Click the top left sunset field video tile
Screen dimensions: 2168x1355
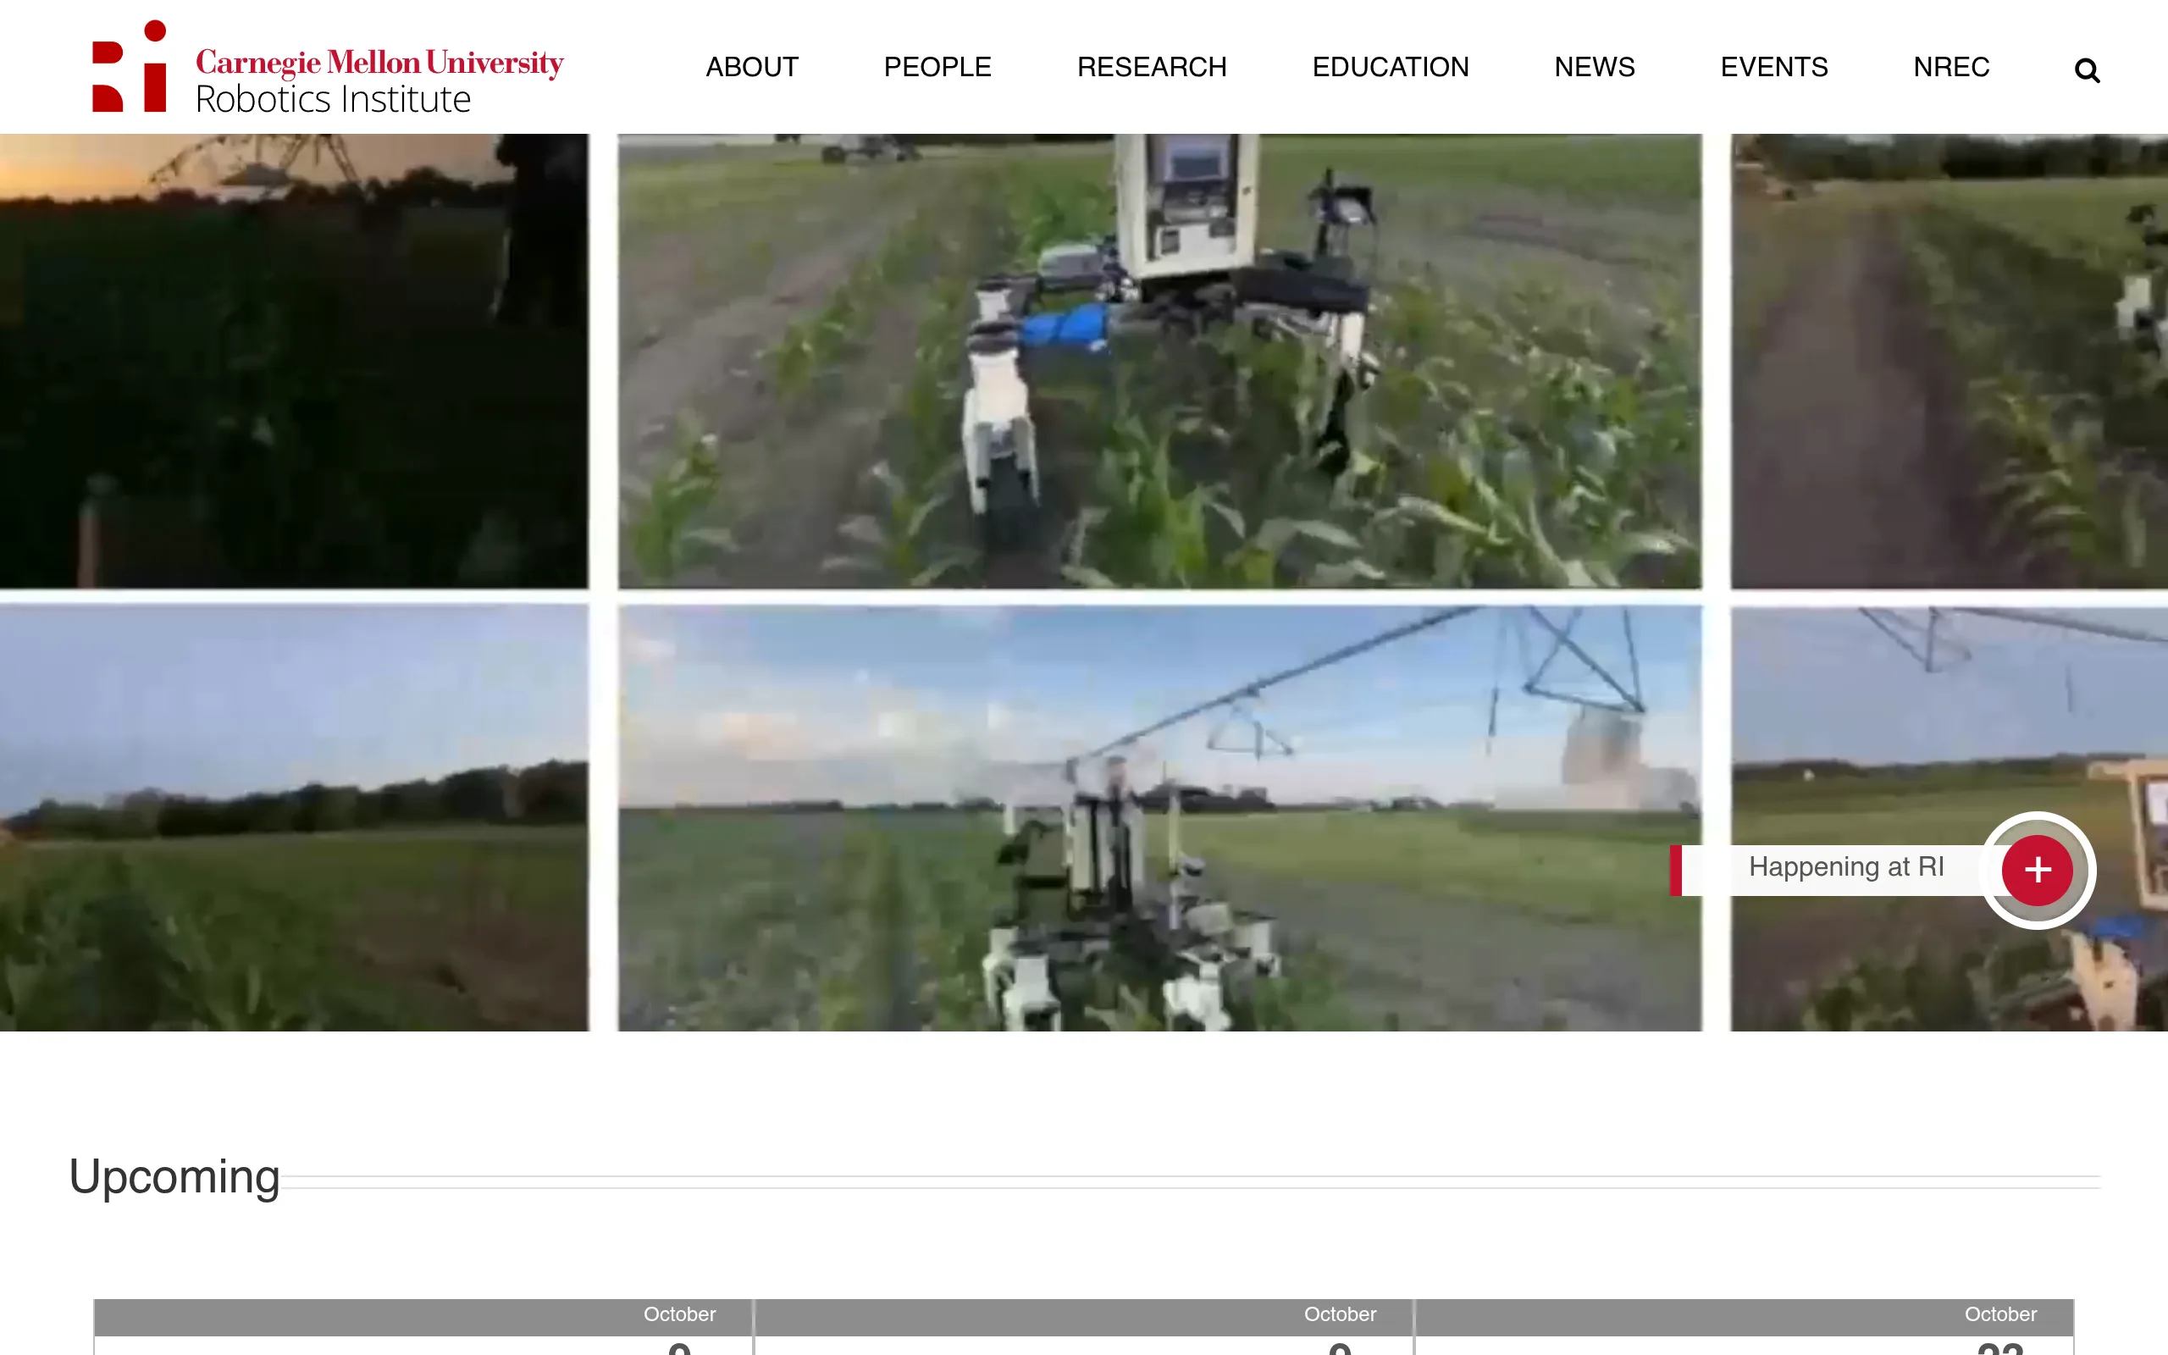[294, 361]
